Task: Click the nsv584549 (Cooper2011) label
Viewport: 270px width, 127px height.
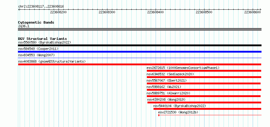Action: pyautogui.click(x=38, y=49)
